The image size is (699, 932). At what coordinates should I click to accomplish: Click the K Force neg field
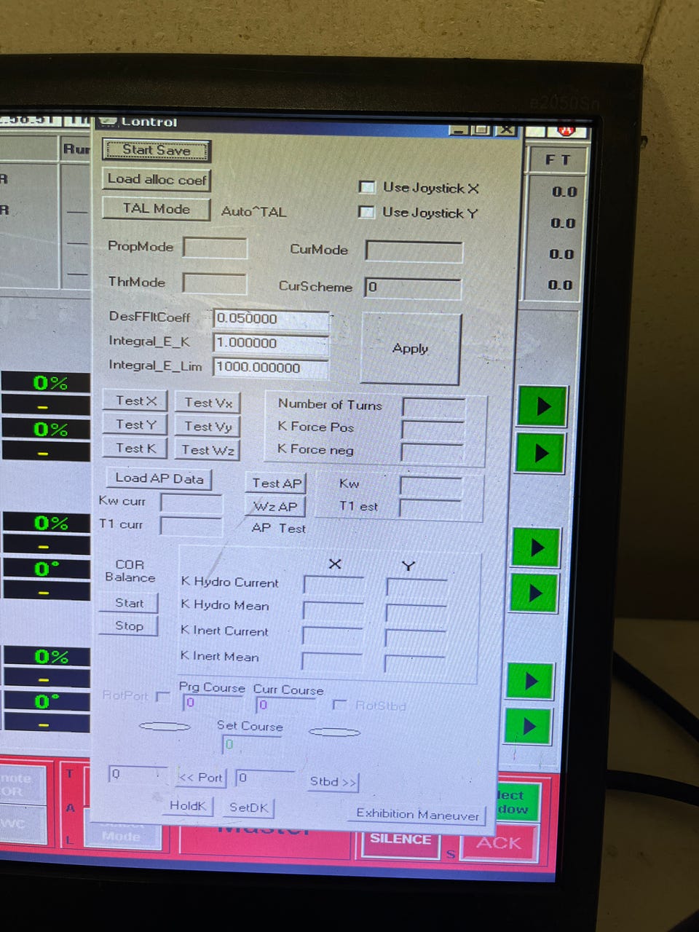click(x=432, y=452)
